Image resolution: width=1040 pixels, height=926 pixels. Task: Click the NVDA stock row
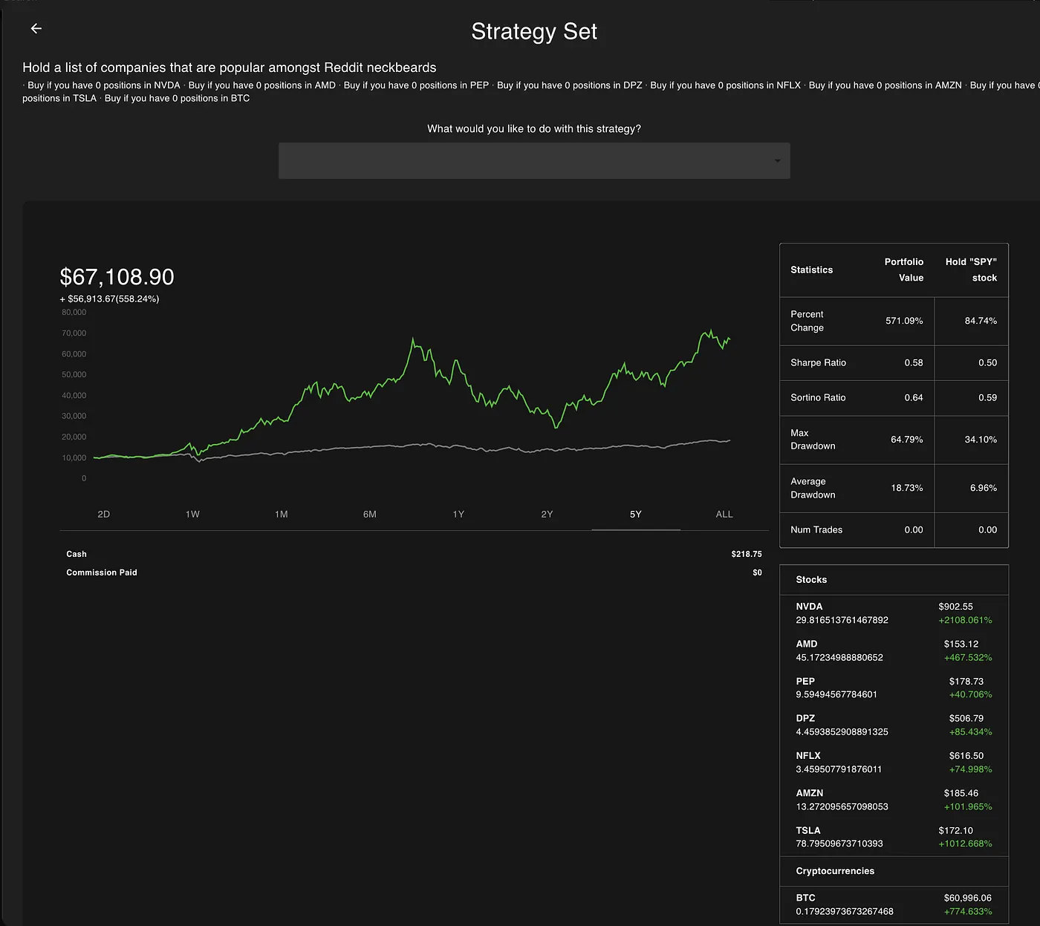(x=894, y=613)
